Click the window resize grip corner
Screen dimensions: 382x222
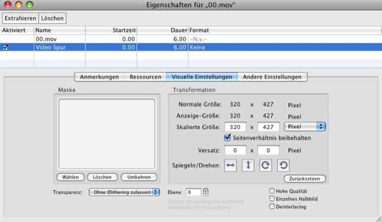[378, 218]
